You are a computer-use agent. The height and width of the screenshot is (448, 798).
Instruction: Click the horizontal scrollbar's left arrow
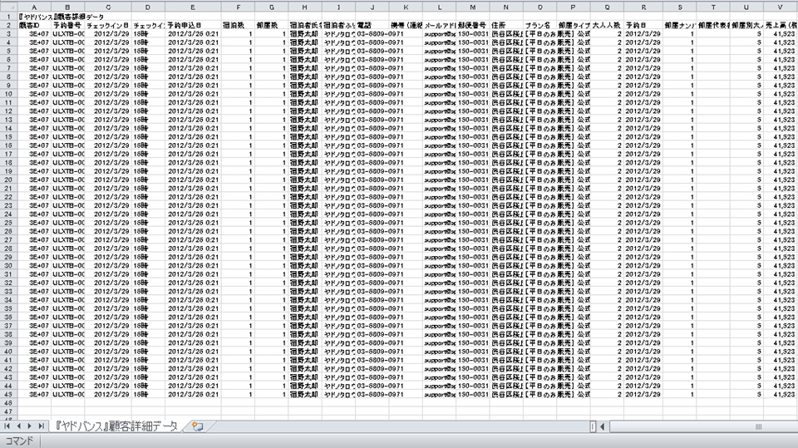603,426
